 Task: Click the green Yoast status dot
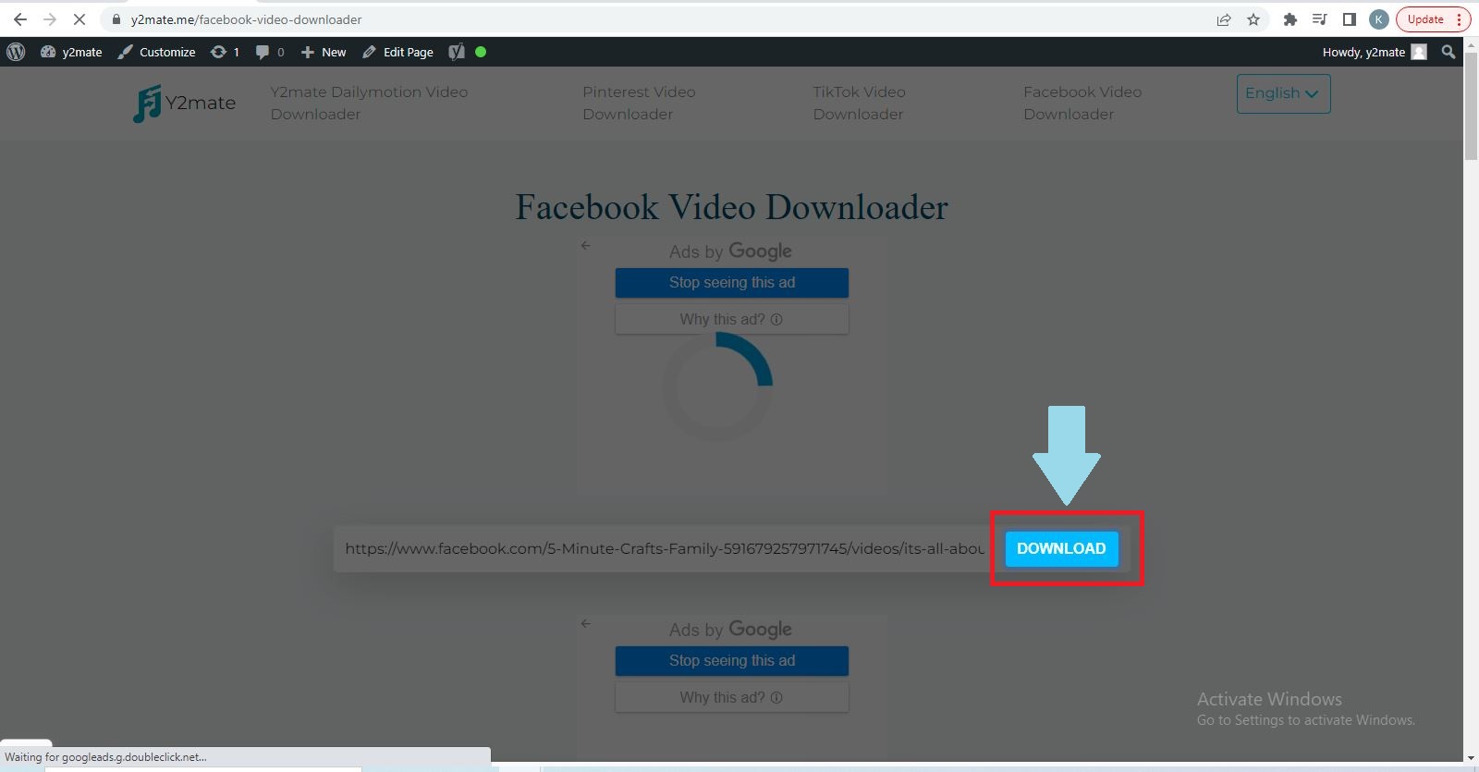481,52
